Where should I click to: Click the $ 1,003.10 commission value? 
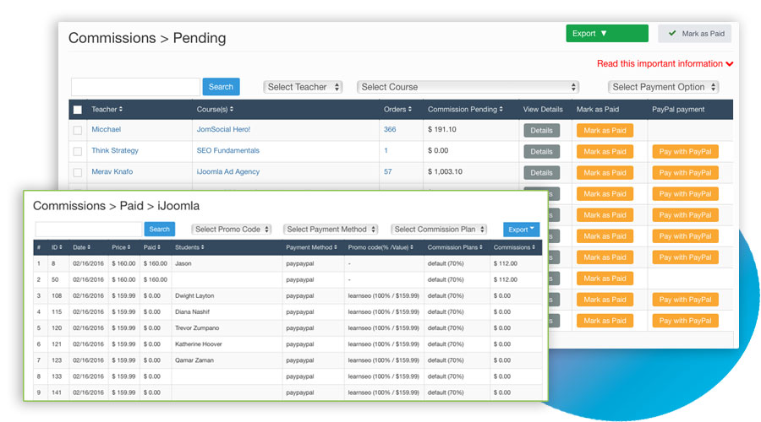445,171
